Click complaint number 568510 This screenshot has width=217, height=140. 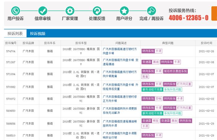pyautogui.click(x=11, y=136)
